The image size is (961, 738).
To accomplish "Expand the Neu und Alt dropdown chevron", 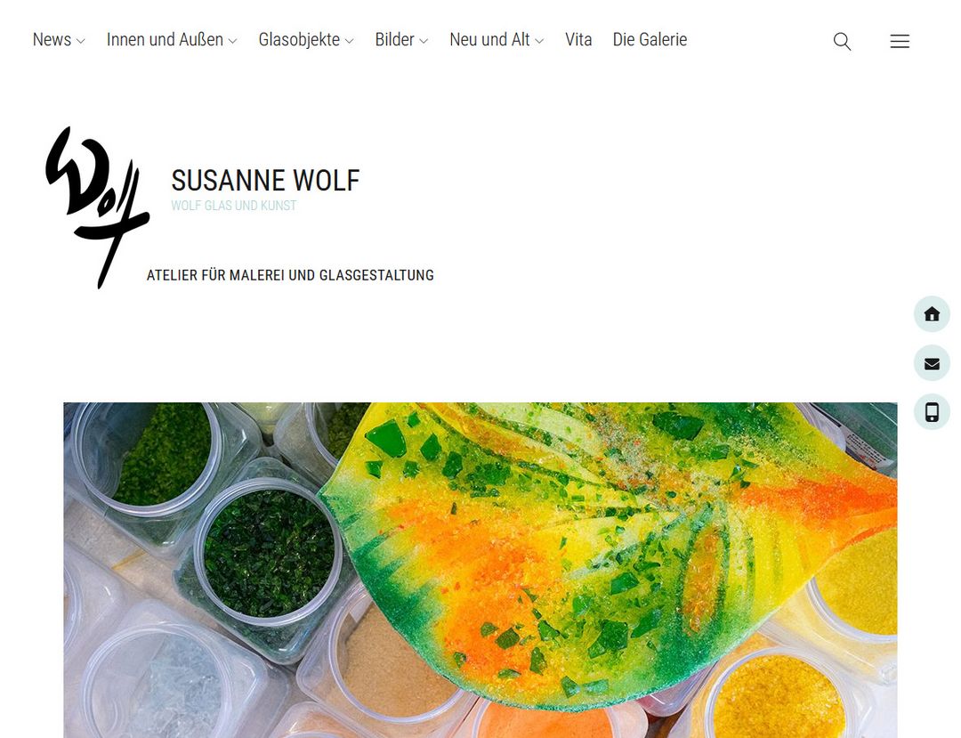I will tap(539, 41).
